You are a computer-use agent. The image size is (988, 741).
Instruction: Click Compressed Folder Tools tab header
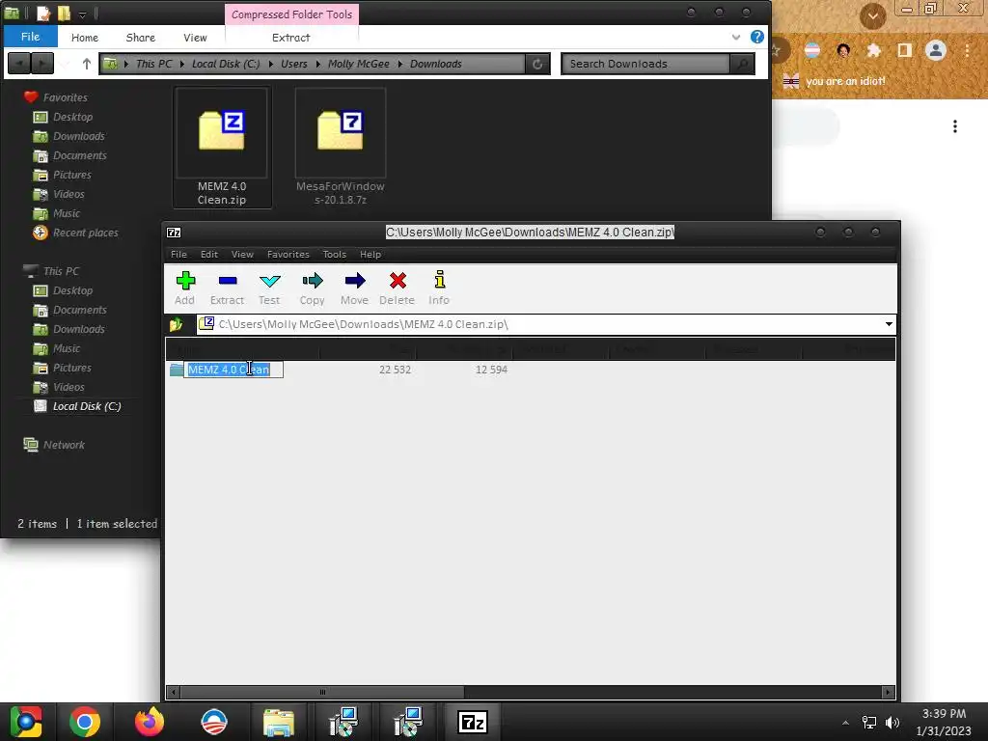pyautogui.click(x=291, y=14)
